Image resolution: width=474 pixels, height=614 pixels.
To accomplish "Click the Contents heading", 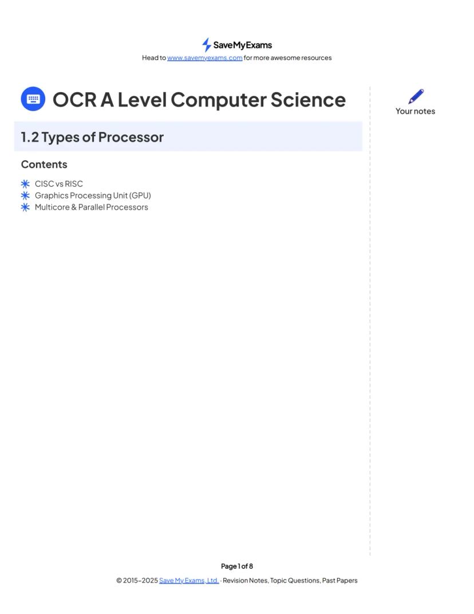I will pyautogui.click(x=44, y=165).
